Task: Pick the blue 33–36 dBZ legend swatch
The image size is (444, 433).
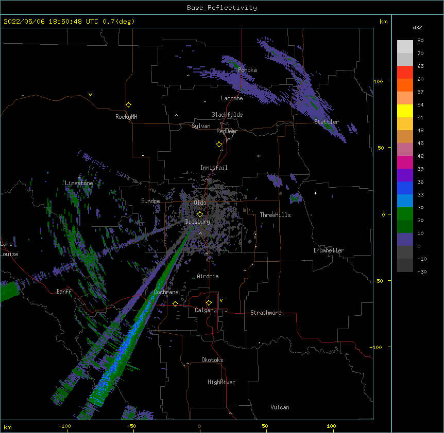Action: pyautogui.click(x=405, y=188)
